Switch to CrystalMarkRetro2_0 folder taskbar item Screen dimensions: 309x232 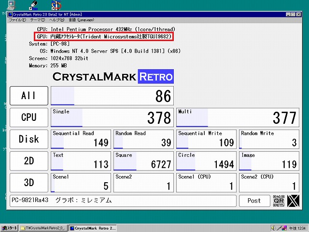pos(43,228)
